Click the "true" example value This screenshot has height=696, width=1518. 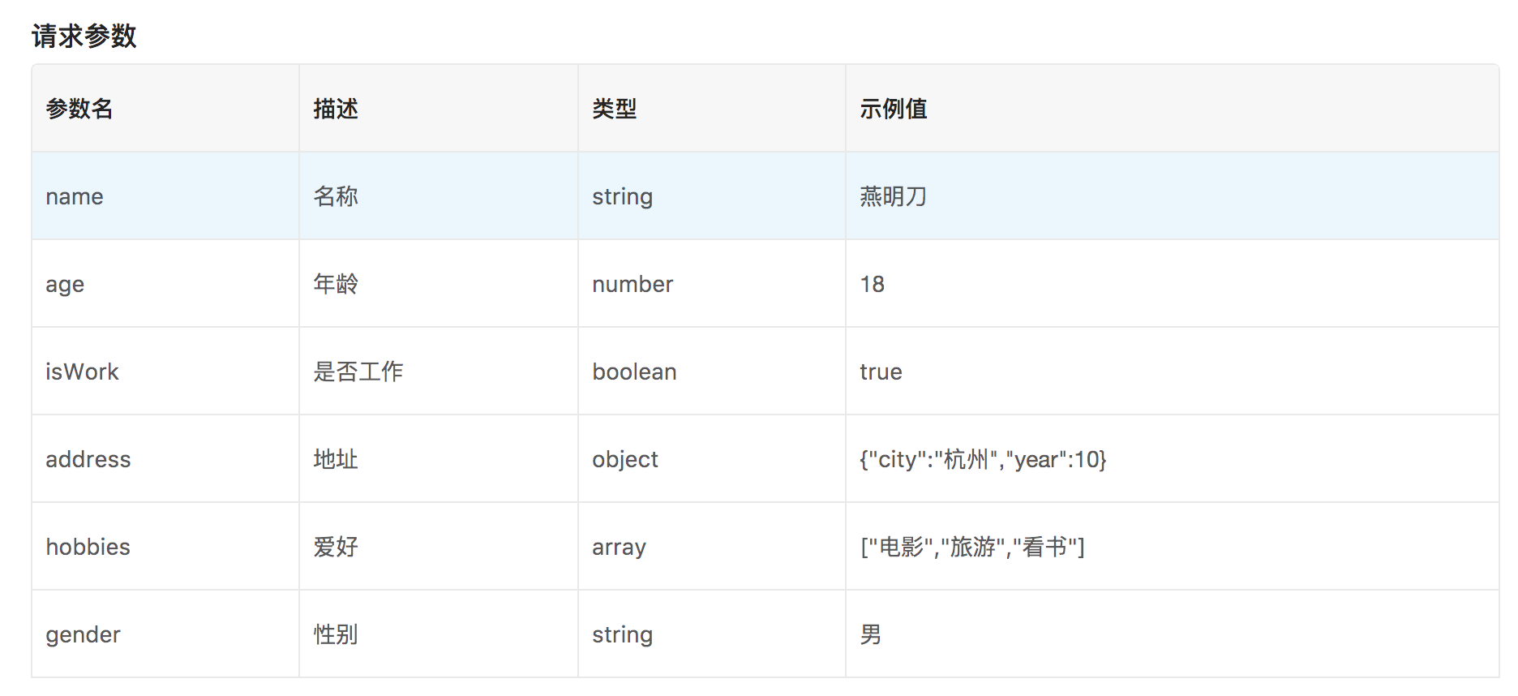click(881, 372)
